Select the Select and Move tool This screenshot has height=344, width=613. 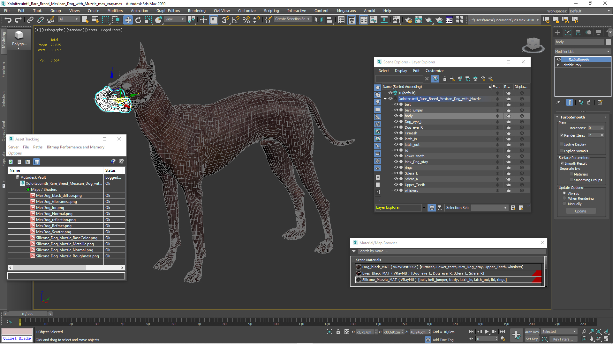click(x=128, y=20)
